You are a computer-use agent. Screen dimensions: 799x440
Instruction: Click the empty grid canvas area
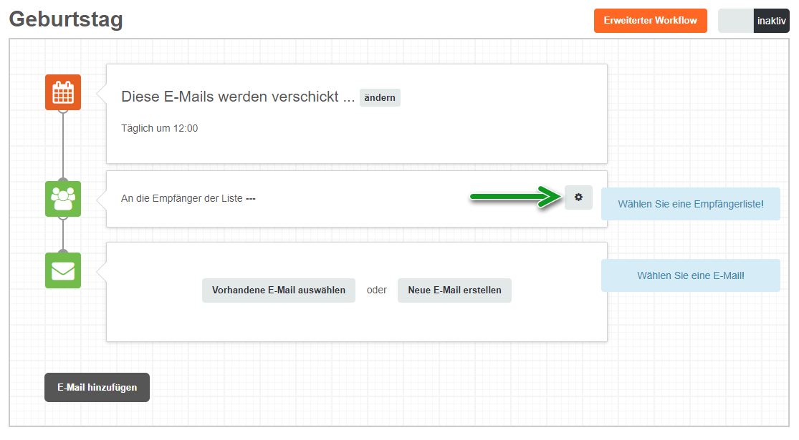pos(698,356)
